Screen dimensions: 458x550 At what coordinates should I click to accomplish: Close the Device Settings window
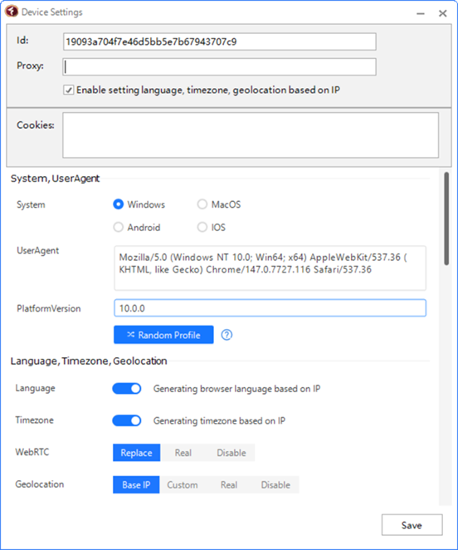(x=442, y=13)
